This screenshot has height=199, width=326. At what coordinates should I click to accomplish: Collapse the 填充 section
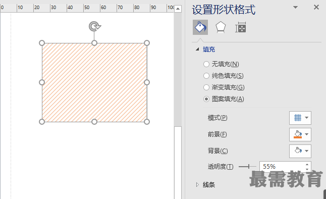[197, 49]
